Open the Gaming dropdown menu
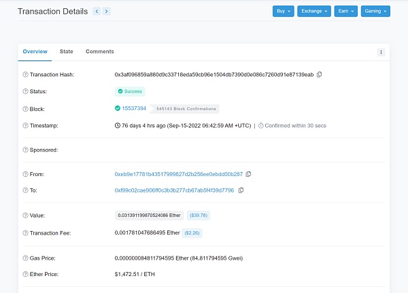This screenshot has height=293, width=408. pos(376,12)
